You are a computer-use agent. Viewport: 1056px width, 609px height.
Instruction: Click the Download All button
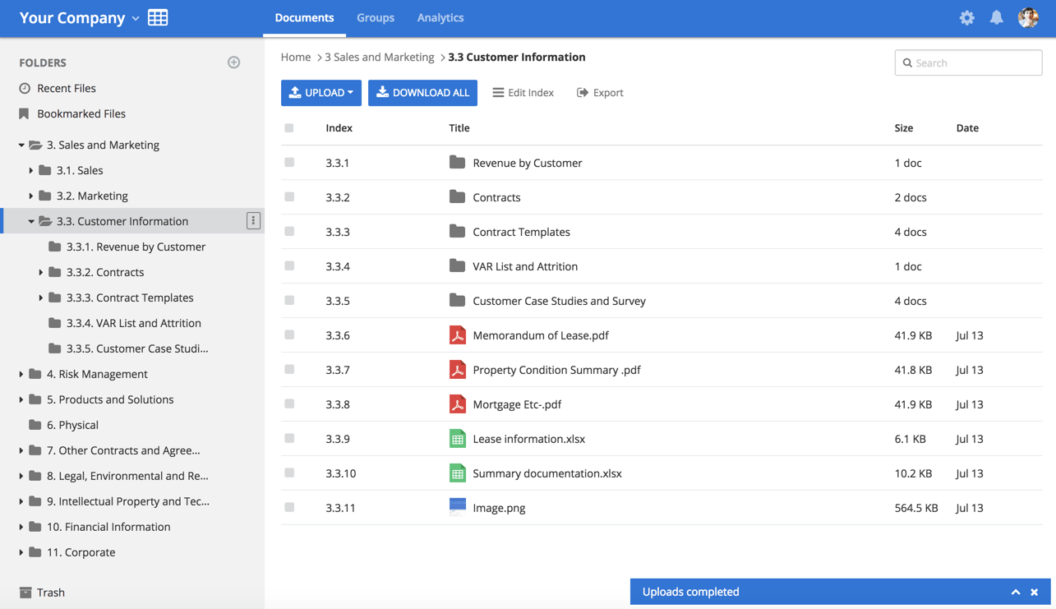(x=422, y=93)
